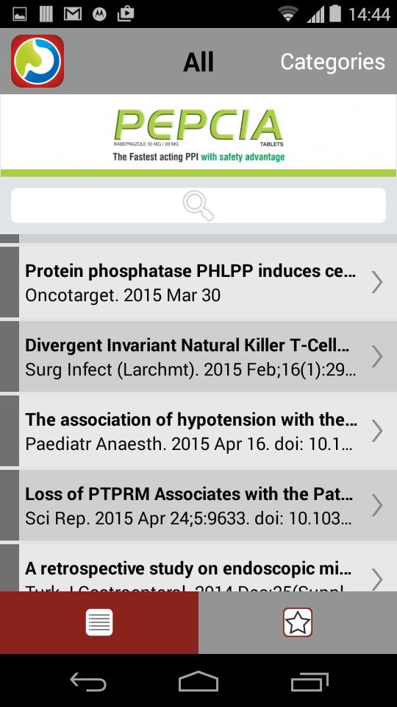Select the gray marker beside Divergent Invariant article
Screen dimensions: 397x707
click(10, 356)
